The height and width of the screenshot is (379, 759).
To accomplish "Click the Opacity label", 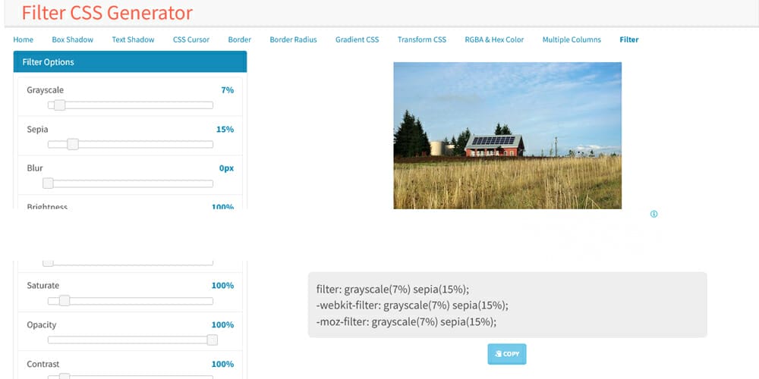I will [x=42, y=325].
